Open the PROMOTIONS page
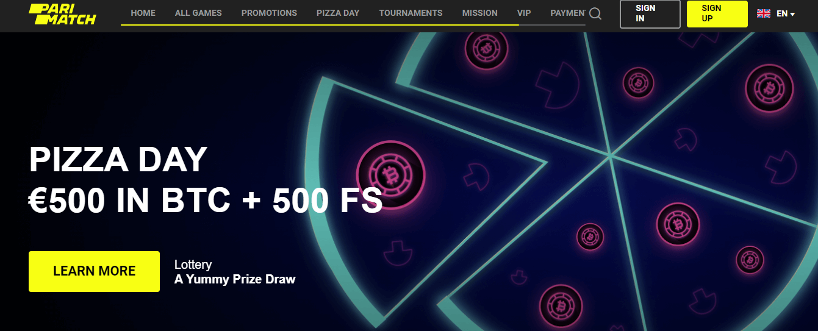 tap(269, 13)
